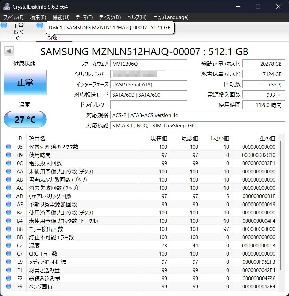Click status orb for ID BB row
Image resolution: width=289 pixels, height=296 pixels.
point(9,237)
